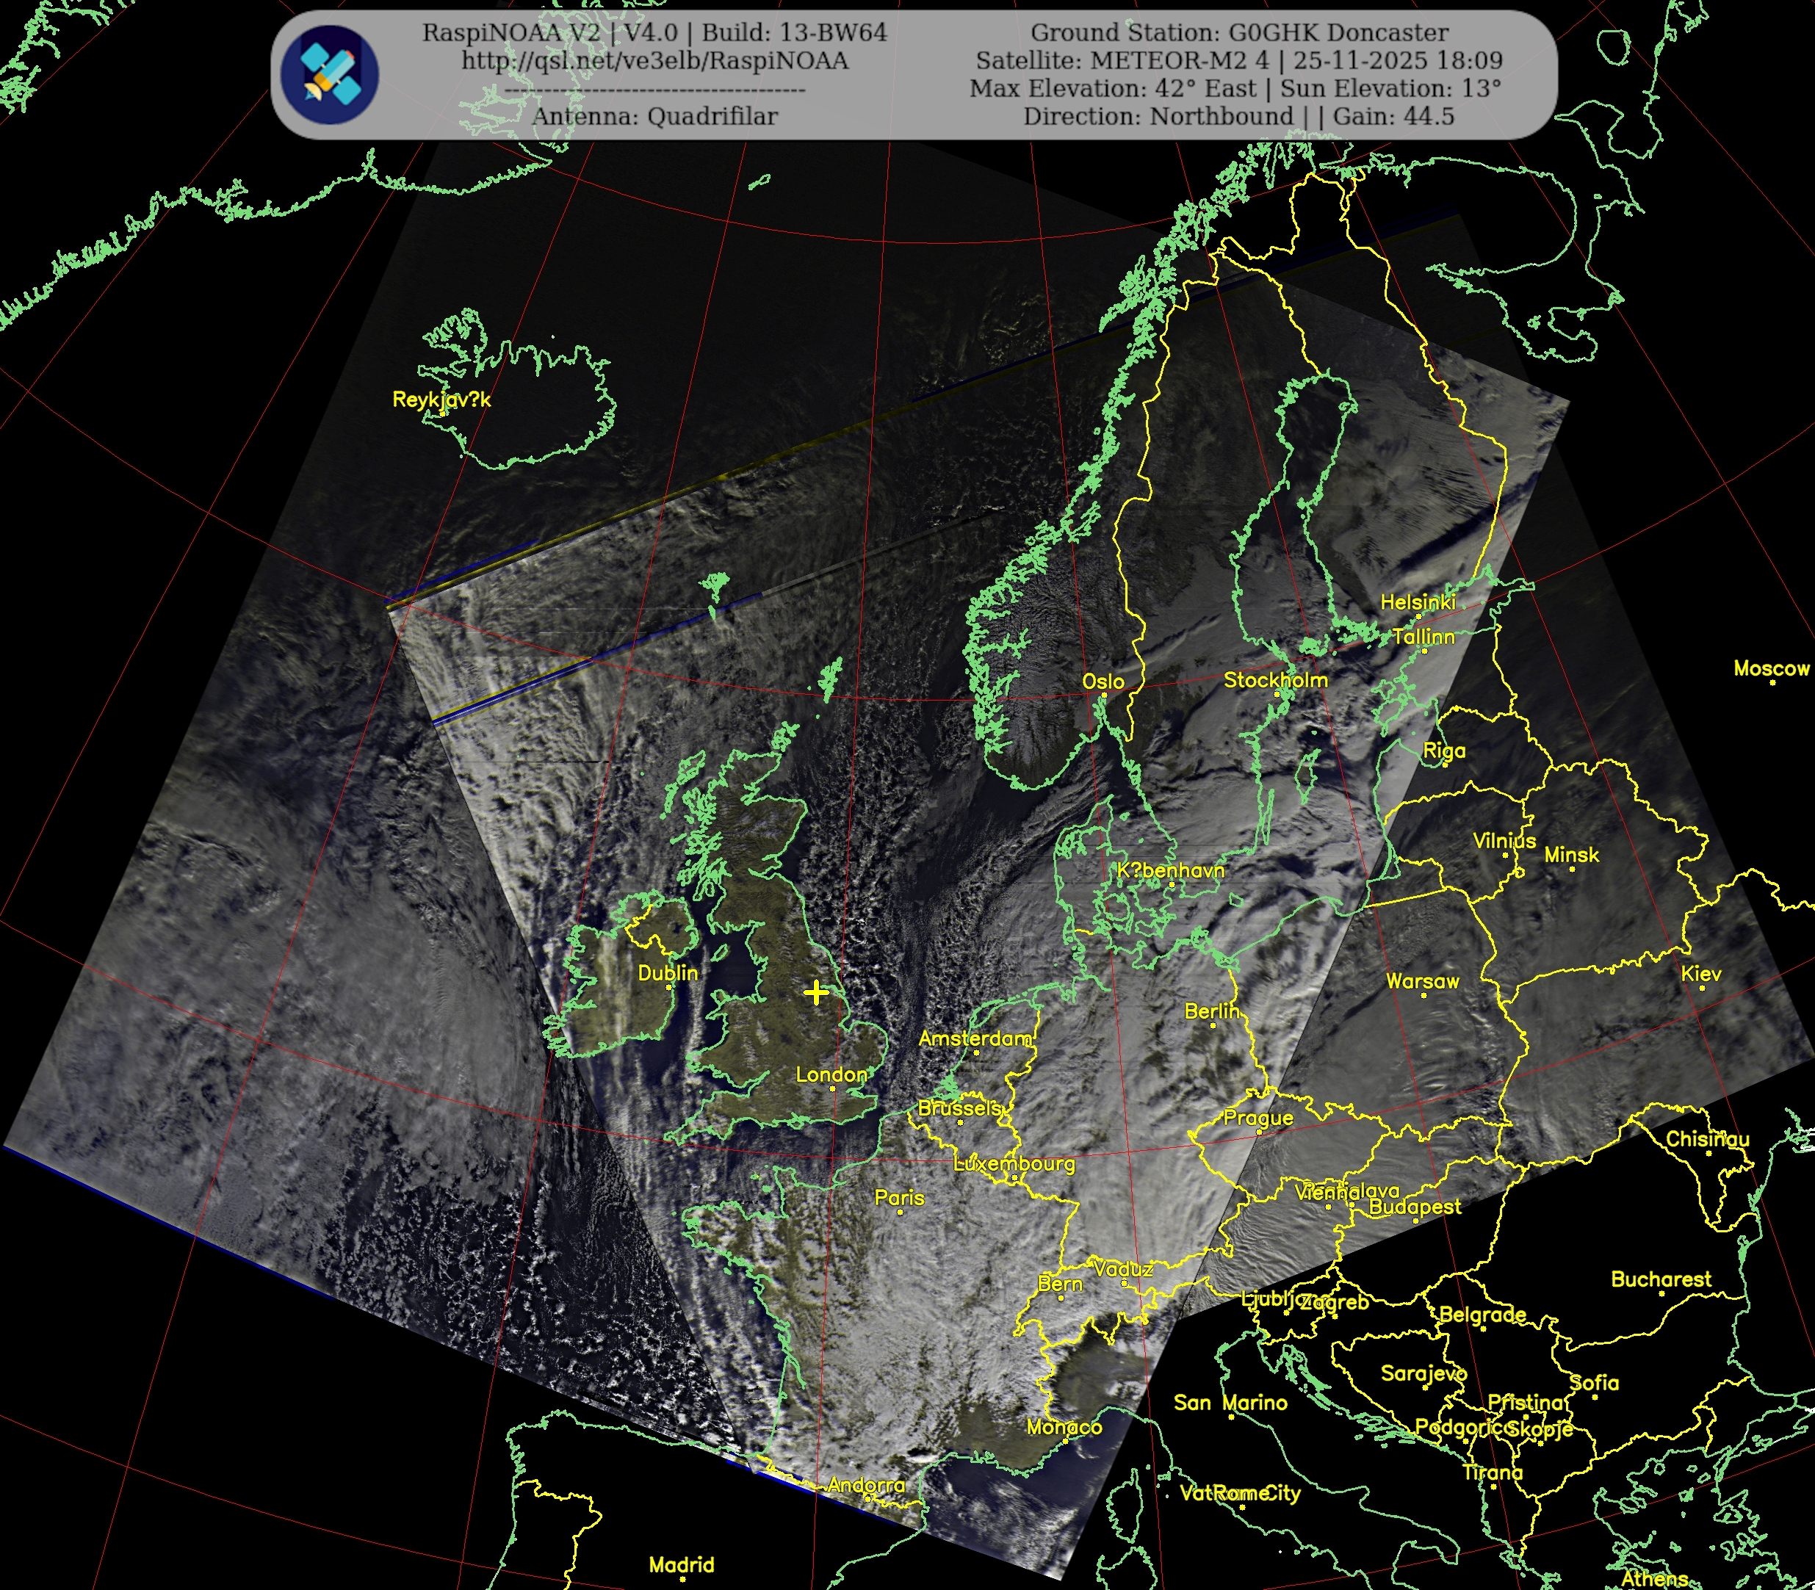Click the Kiev city label
The height and width of the screenshot is (1590, 1815).
pyautogui.click(x=1700, y=973)
